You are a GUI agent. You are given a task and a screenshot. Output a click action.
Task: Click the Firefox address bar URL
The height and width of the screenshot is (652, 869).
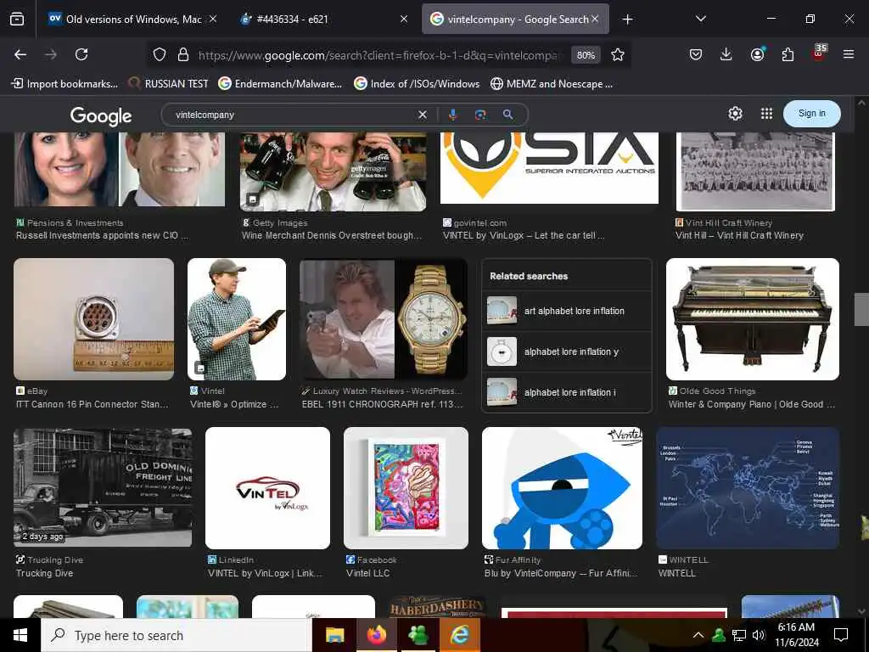379,55
